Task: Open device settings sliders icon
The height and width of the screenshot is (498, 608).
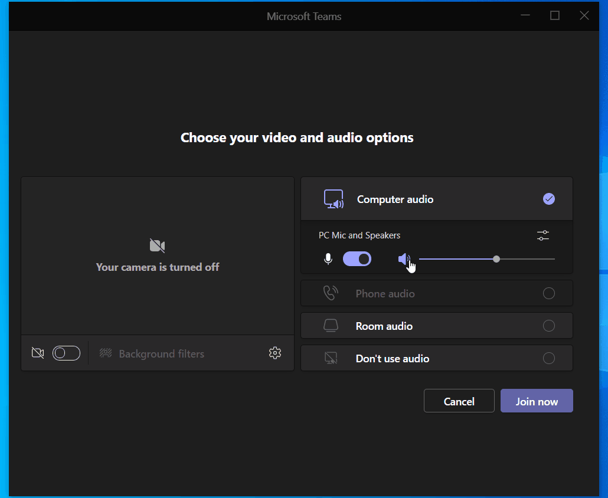Action: point(543,235)
